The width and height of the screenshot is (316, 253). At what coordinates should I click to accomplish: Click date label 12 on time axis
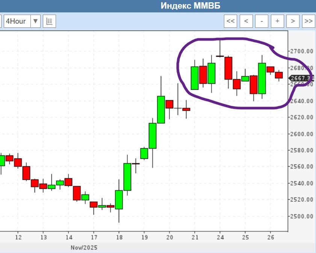pyautogui.click(x=18, y=238)
